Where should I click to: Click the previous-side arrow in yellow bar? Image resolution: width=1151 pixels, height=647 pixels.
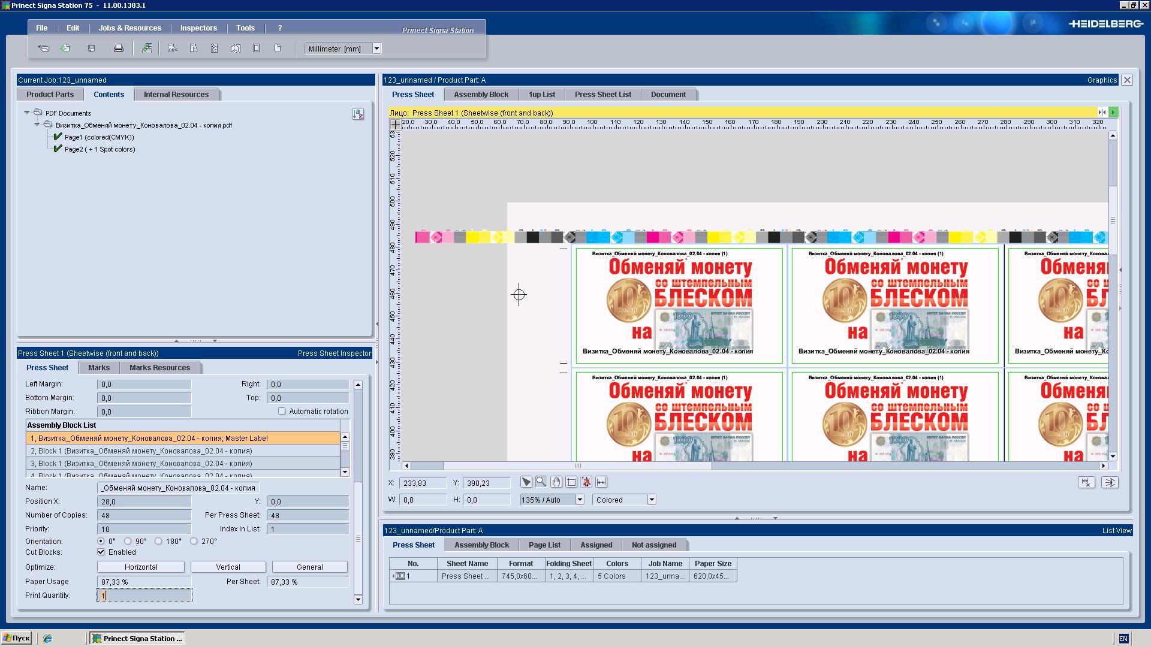[x=1102, y=112]
